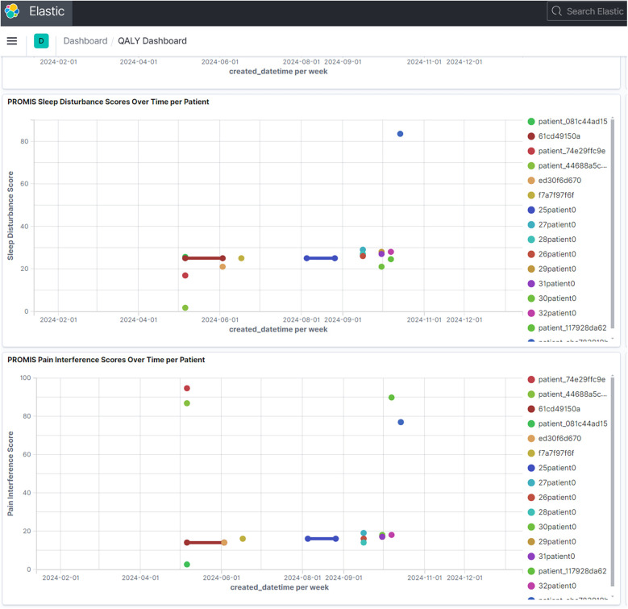The width and height of the screenshot is (628, 609).
Task: Select blue outlier point near 83 in Sleep chart
Action: pos(400,134)
